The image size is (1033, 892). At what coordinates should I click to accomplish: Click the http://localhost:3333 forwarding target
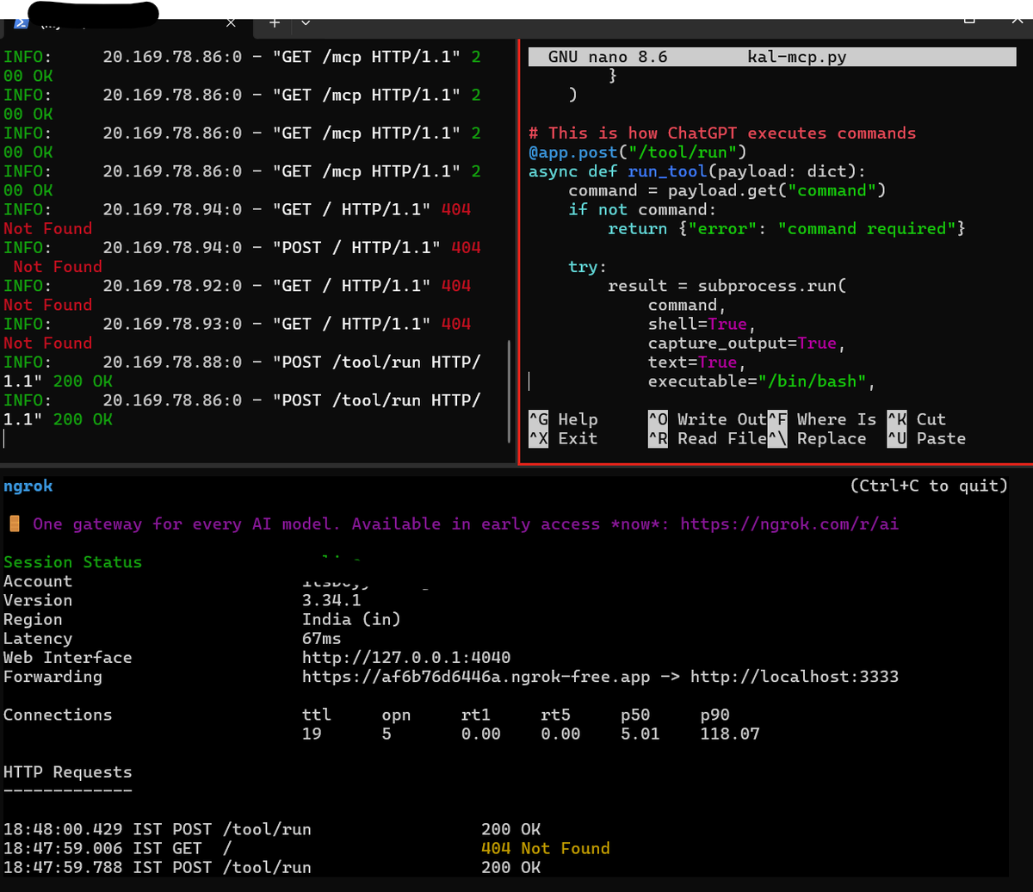click(795, 677)
